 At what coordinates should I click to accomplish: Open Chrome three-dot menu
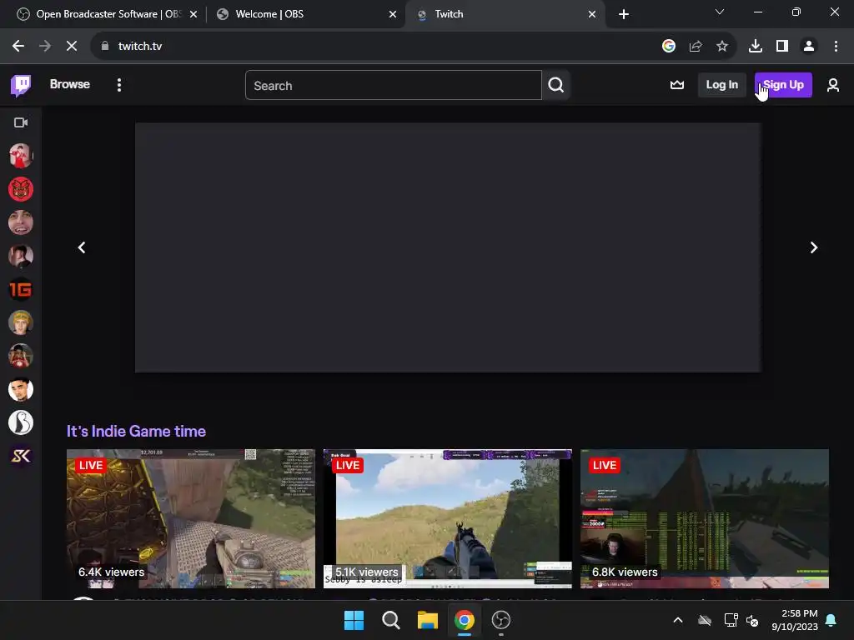tap(836, 47)
